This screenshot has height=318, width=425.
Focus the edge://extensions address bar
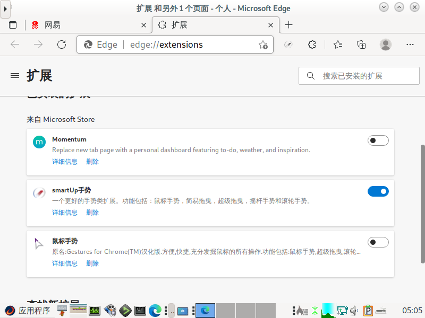(175, 45)
